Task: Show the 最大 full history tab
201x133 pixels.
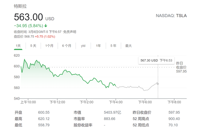Action: [x=128, y=46]
